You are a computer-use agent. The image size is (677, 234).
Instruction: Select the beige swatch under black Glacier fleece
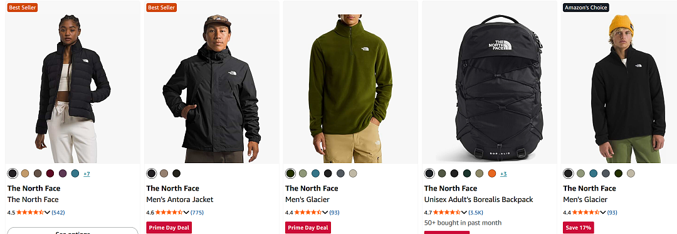pos(631,174)
